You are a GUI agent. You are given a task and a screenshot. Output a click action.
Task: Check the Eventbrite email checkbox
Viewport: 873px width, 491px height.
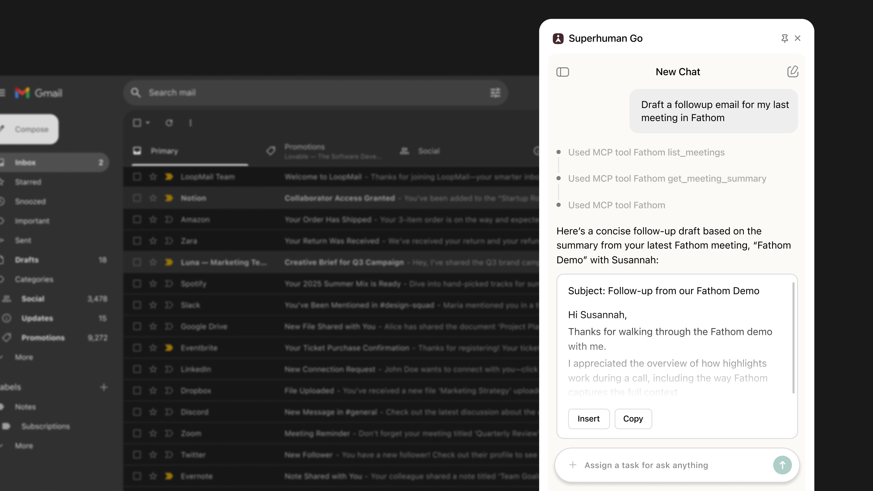click(137, 348)
